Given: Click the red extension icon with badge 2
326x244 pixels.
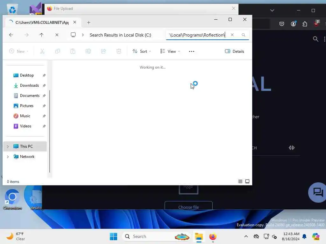Looking at the screenshot, I should pos(316,24).
